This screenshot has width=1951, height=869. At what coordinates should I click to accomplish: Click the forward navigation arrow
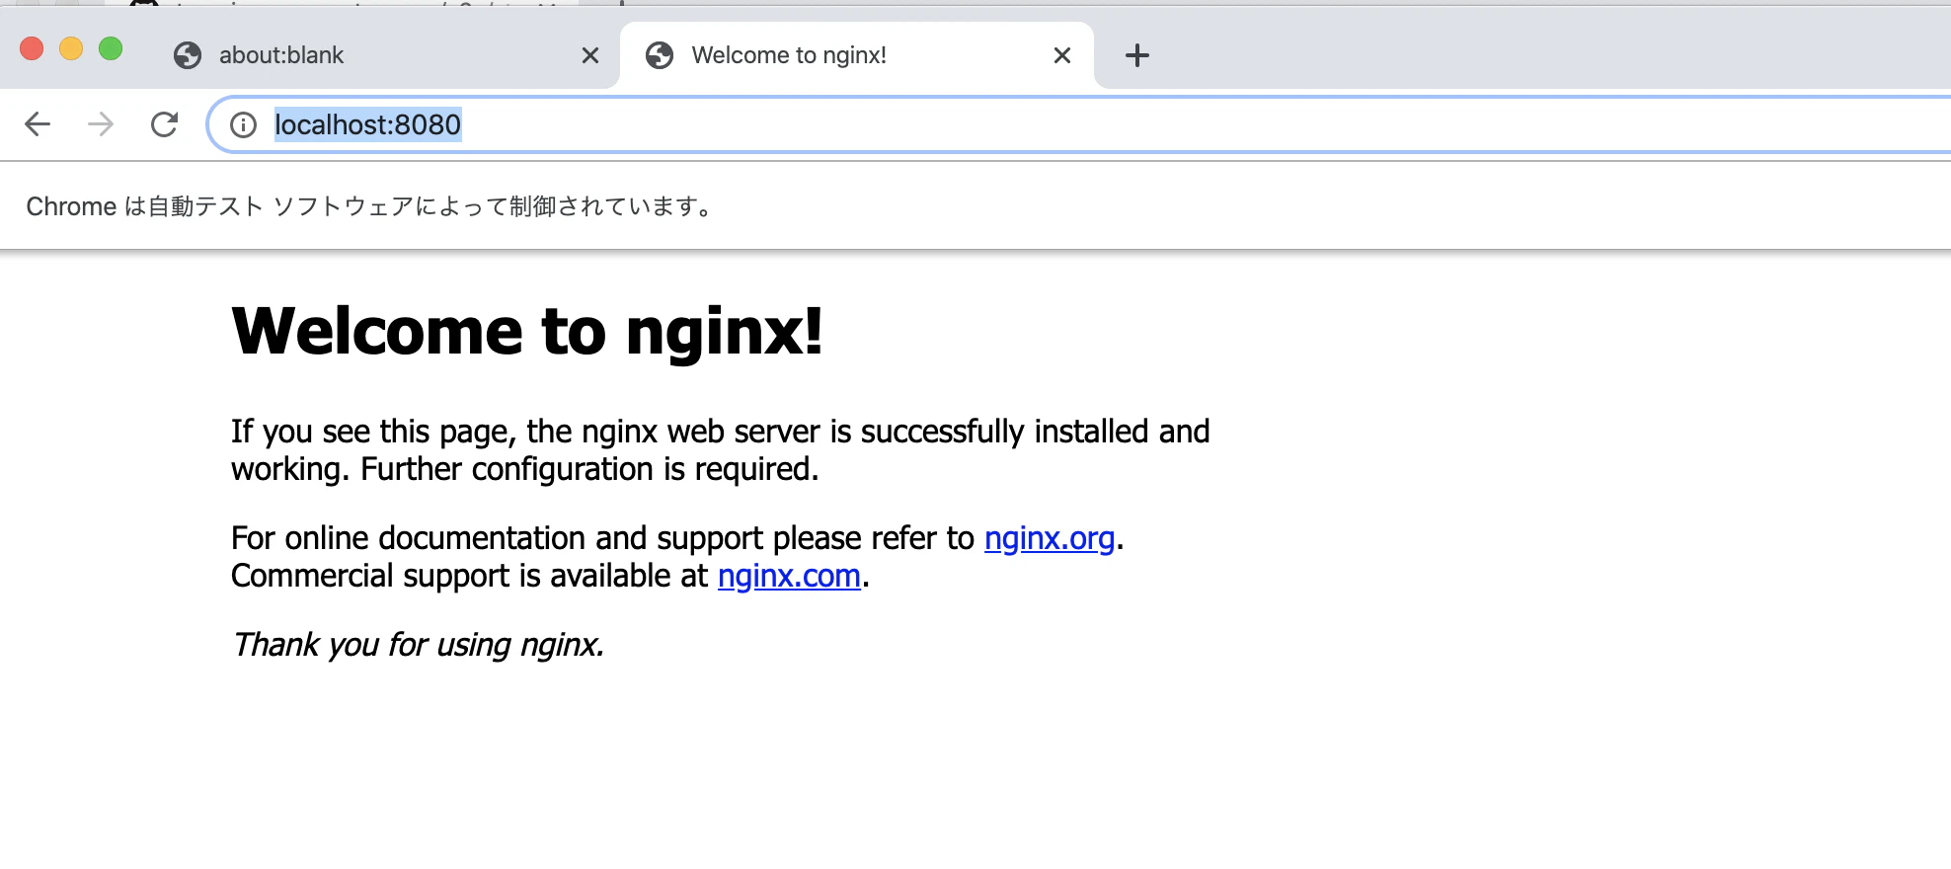101,124
